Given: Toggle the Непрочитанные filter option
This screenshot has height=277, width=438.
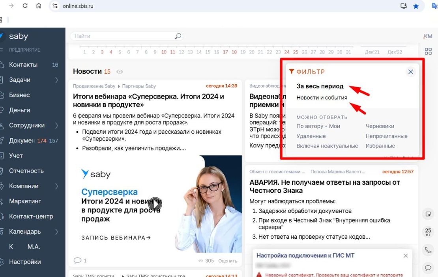Looking at the screenshot, I should tap(386, 136).
